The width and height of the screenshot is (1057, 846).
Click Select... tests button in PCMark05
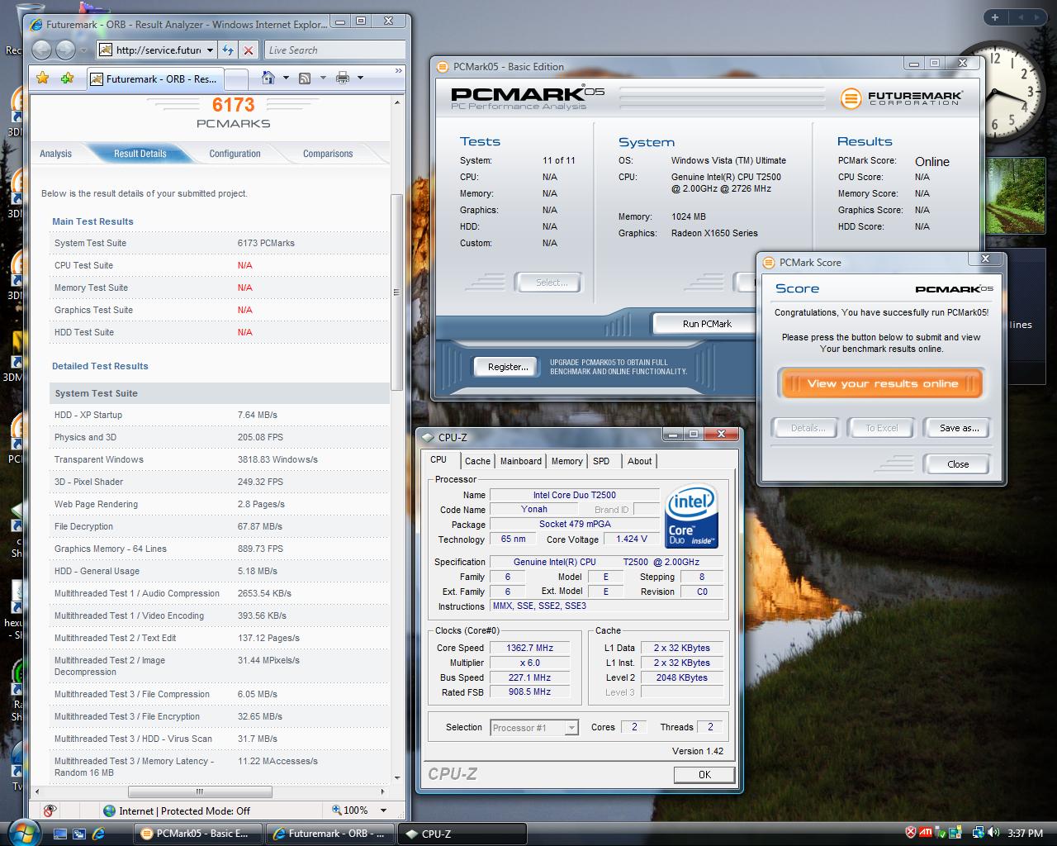551,283
